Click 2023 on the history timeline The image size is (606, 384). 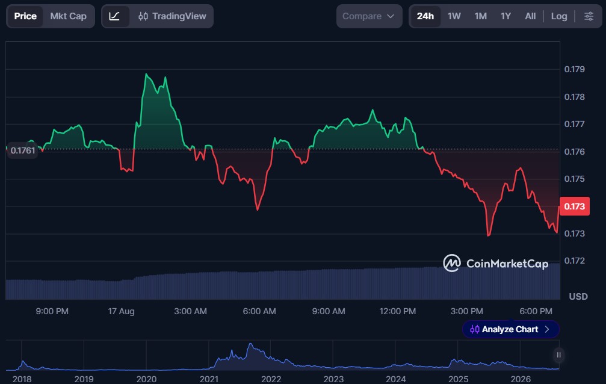pyautogui.click(x=333, y=379)
